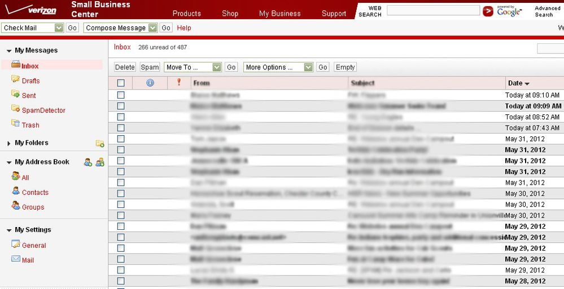
Task: Click the Contacts person icon
Action: pos(15,190)
